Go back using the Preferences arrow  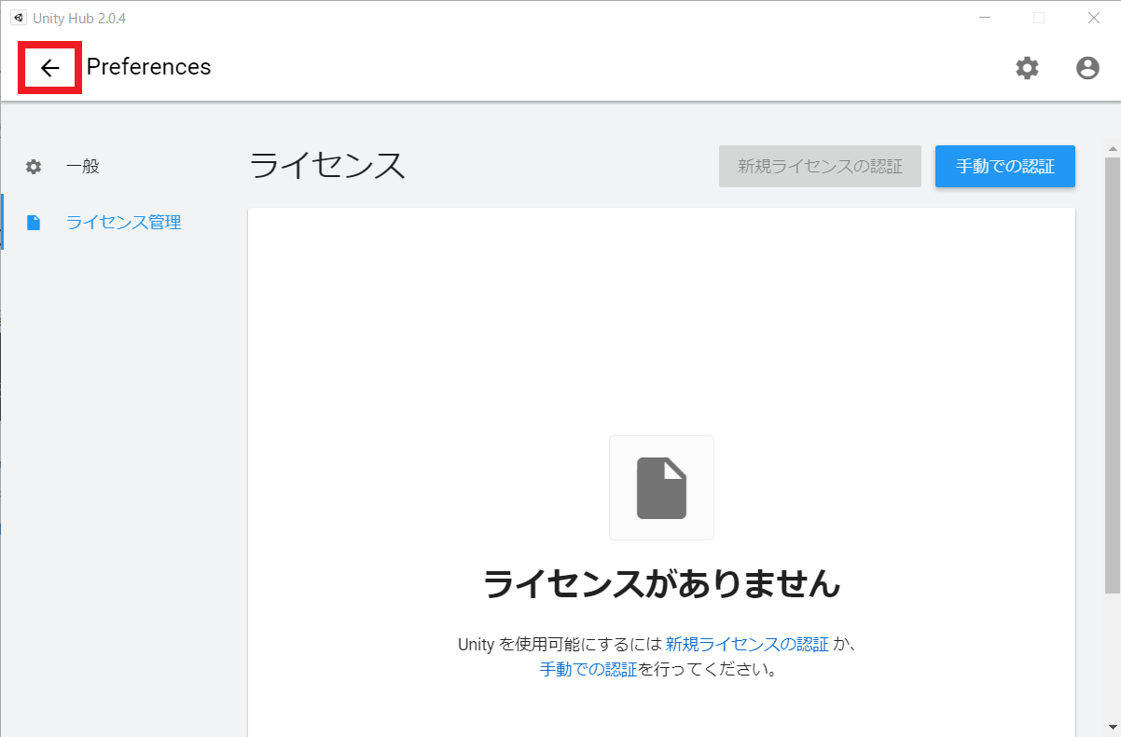50,68
